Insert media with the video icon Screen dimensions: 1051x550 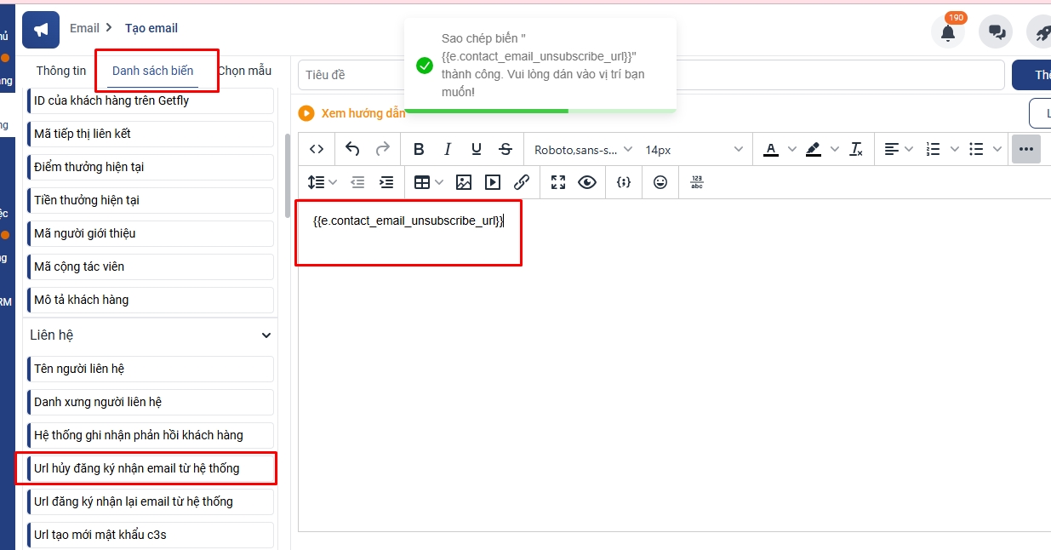tap(493, 182)
